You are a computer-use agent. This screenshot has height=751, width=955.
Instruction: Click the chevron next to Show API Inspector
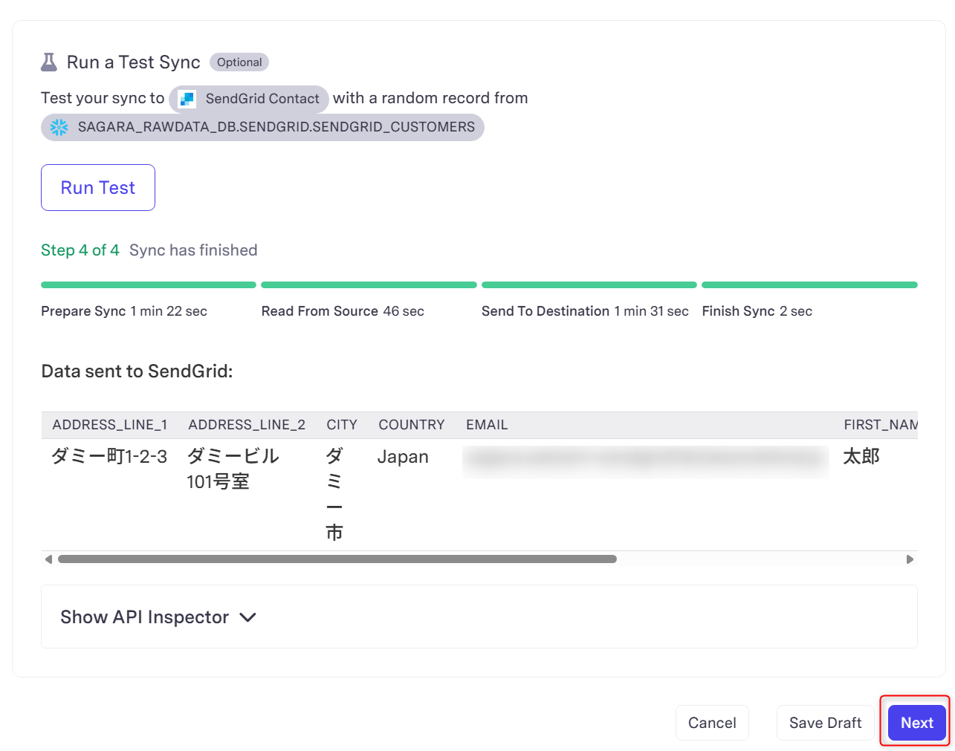click(x=248, y=617)
